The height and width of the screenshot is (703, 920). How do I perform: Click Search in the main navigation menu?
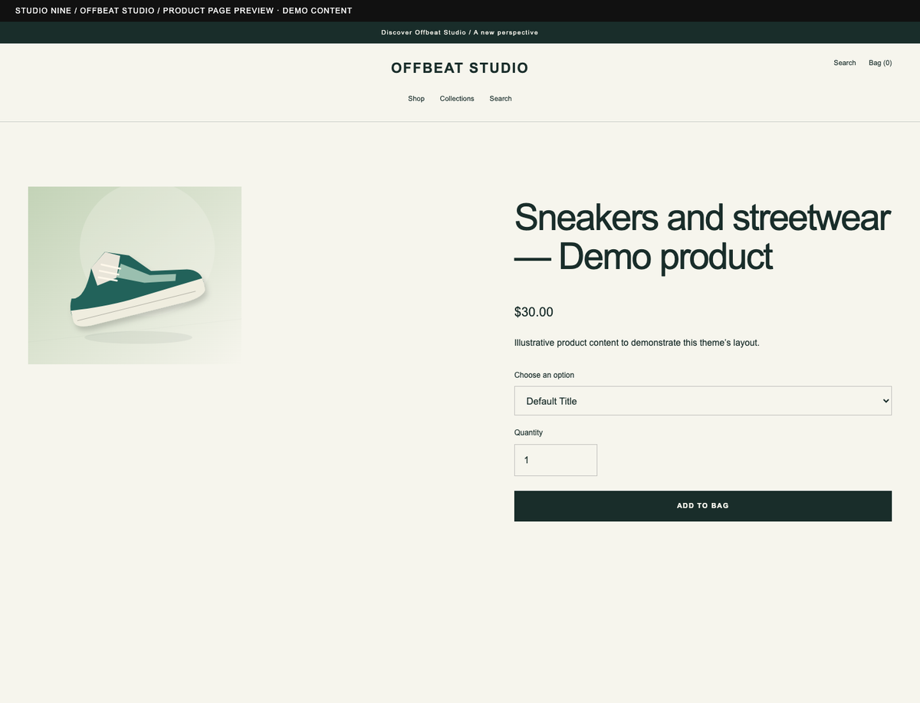[501, 99]
